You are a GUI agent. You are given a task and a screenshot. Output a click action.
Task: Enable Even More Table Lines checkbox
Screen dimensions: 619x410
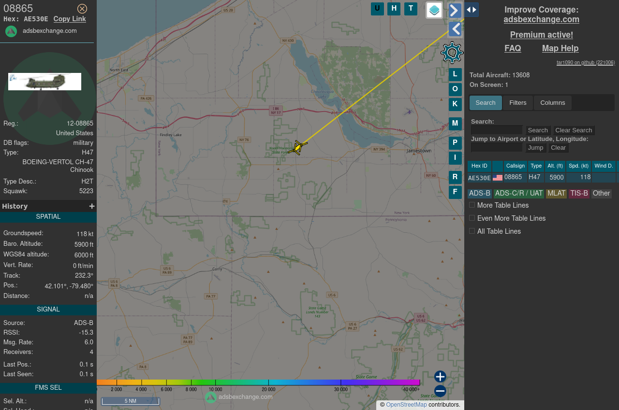tap(472, 218)
